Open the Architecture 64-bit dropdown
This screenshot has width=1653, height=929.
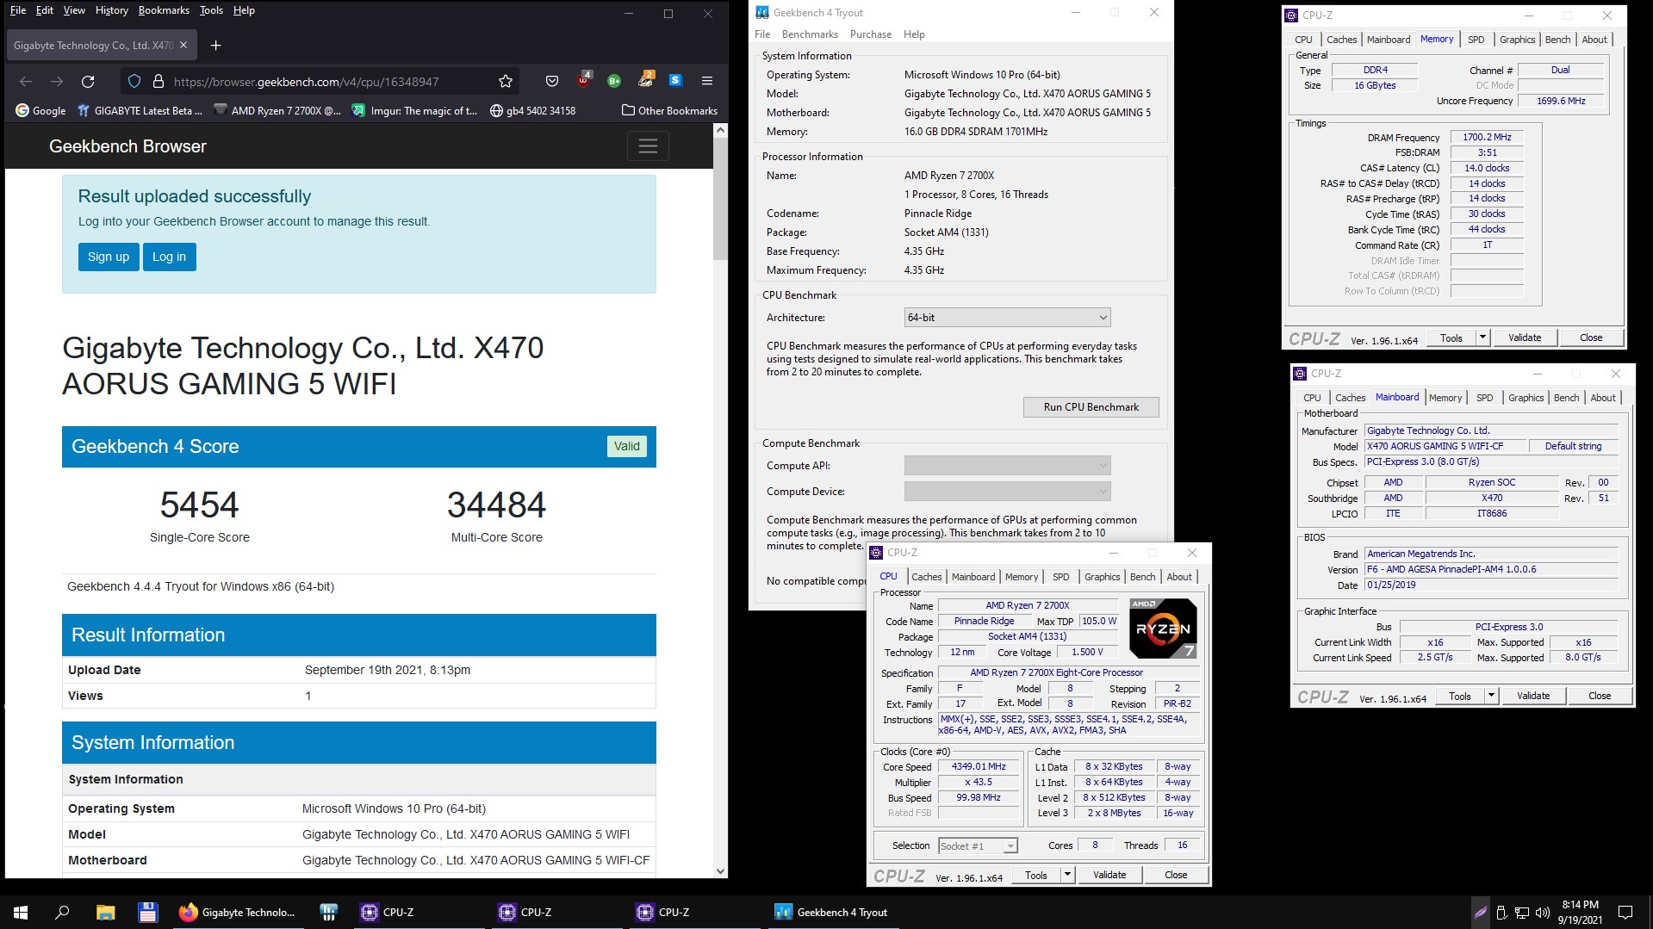[1007, 318]
